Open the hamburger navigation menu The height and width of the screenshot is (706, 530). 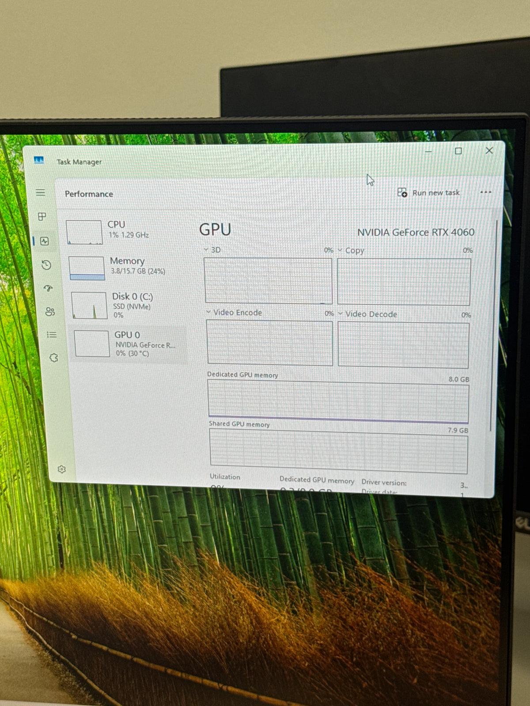(x=40, y=193)
